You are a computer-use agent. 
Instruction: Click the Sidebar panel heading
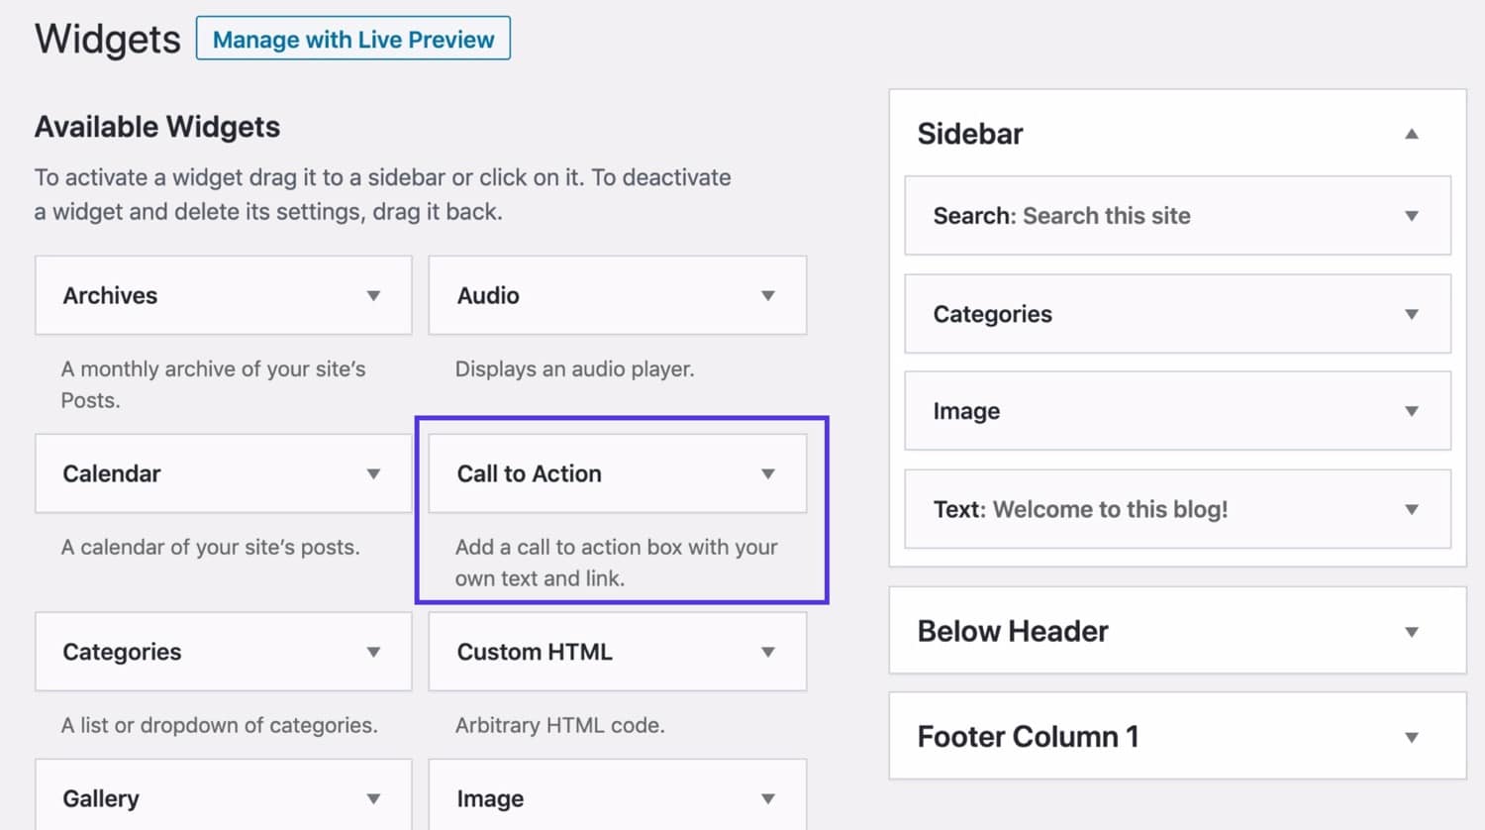(x=970, y=134)
